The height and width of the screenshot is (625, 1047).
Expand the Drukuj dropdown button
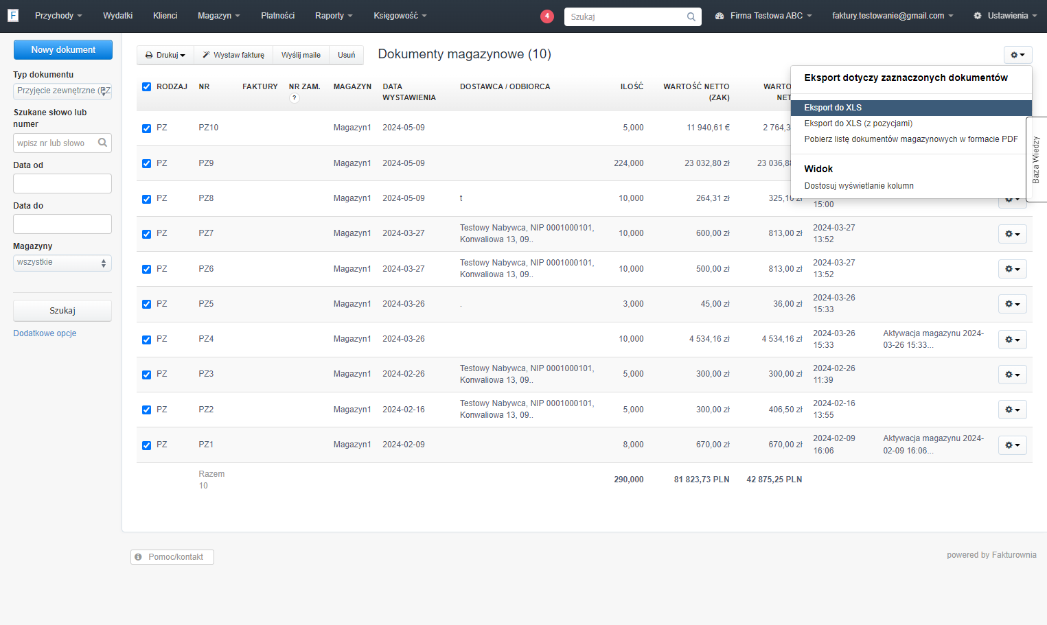click(x=165, y=55)
